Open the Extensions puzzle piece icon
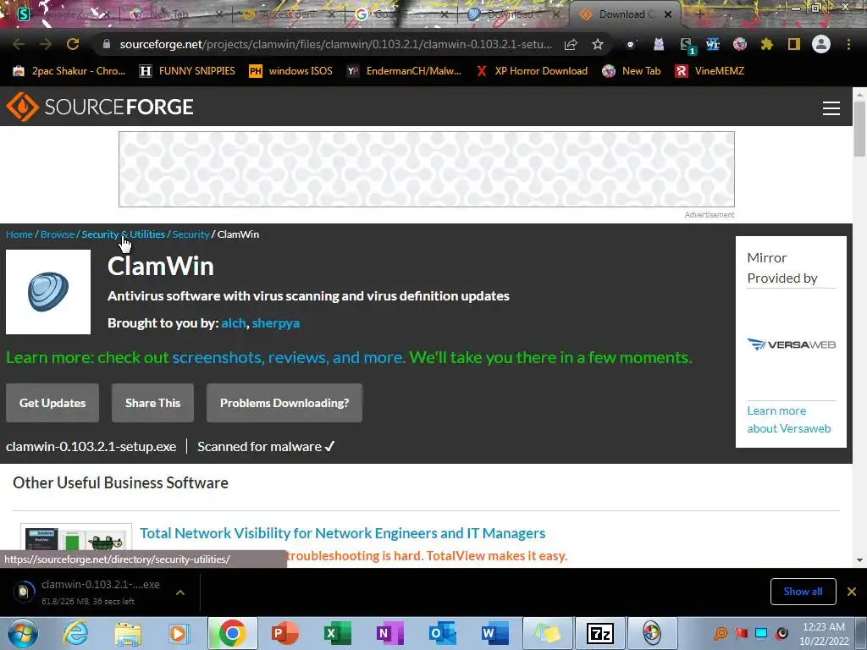867x650 pixels. [767, 44]
